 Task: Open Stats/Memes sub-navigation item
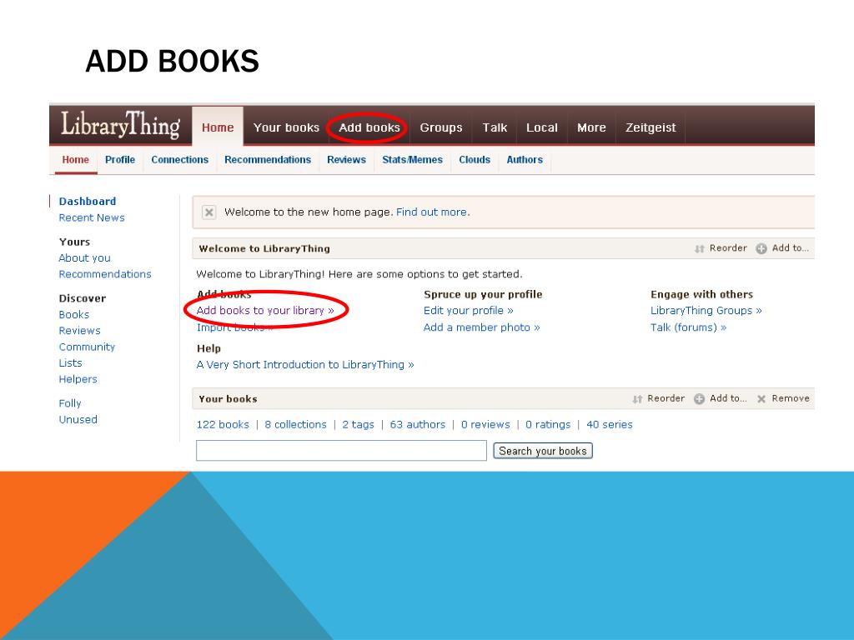coord(412,159)
